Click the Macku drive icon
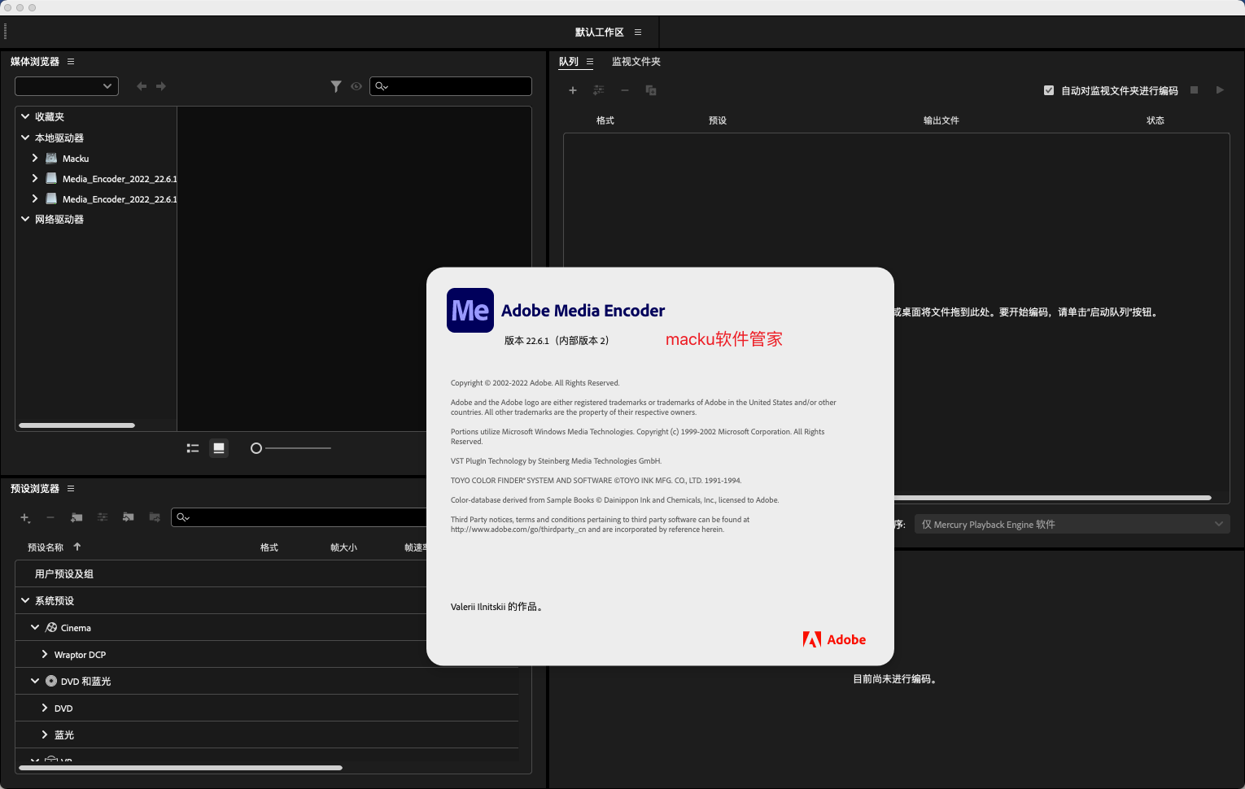1245x789 pixels. (x=51, y=159)
